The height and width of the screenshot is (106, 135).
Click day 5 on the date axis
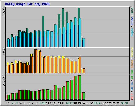tap(25, 103)
